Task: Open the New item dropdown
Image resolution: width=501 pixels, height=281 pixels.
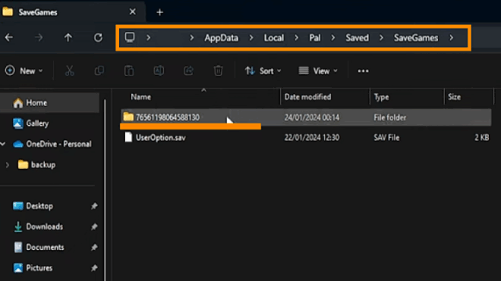Action: coord(24,70)
